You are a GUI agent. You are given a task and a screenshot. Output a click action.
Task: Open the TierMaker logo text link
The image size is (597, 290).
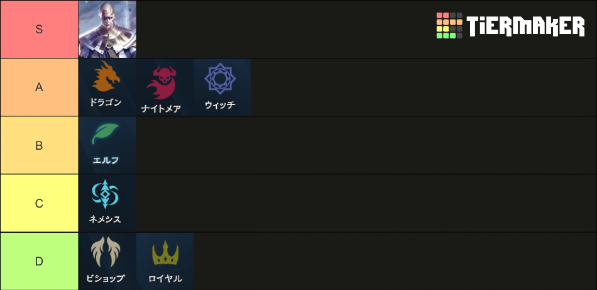525,26
